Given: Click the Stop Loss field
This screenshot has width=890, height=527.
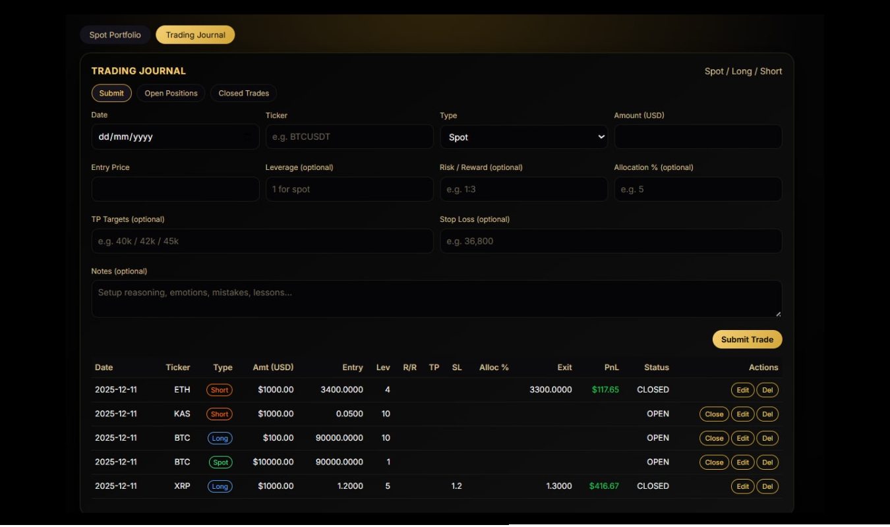Looking at the screenshot, I should click(610, 240).
